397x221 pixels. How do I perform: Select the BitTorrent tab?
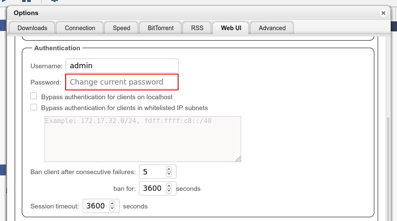click(160, 28)
